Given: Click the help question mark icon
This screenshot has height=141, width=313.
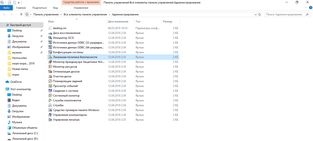Looking at the screenshot, I should 311,7.
